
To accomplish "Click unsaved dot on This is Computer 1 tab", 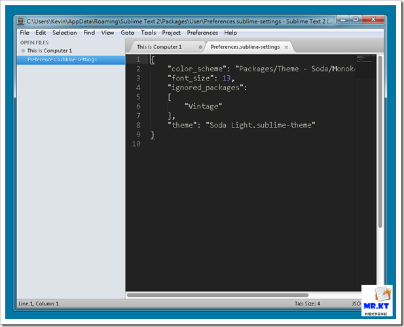I will [x=200, y=47].
